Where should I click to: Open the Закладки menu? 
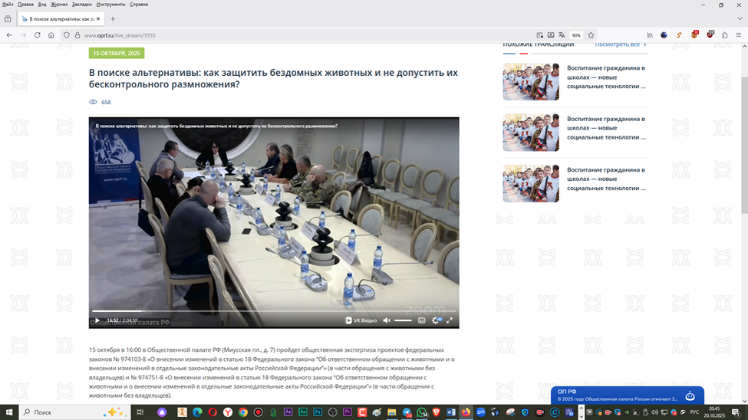(x=81, y=5)
